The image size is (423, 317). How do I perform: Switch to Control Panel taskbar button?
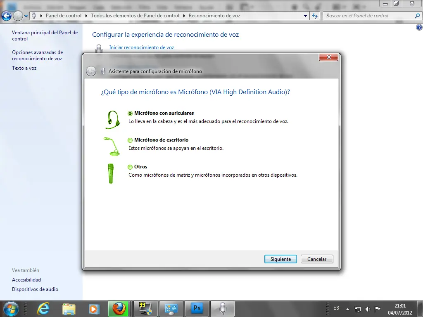[171, 309]
